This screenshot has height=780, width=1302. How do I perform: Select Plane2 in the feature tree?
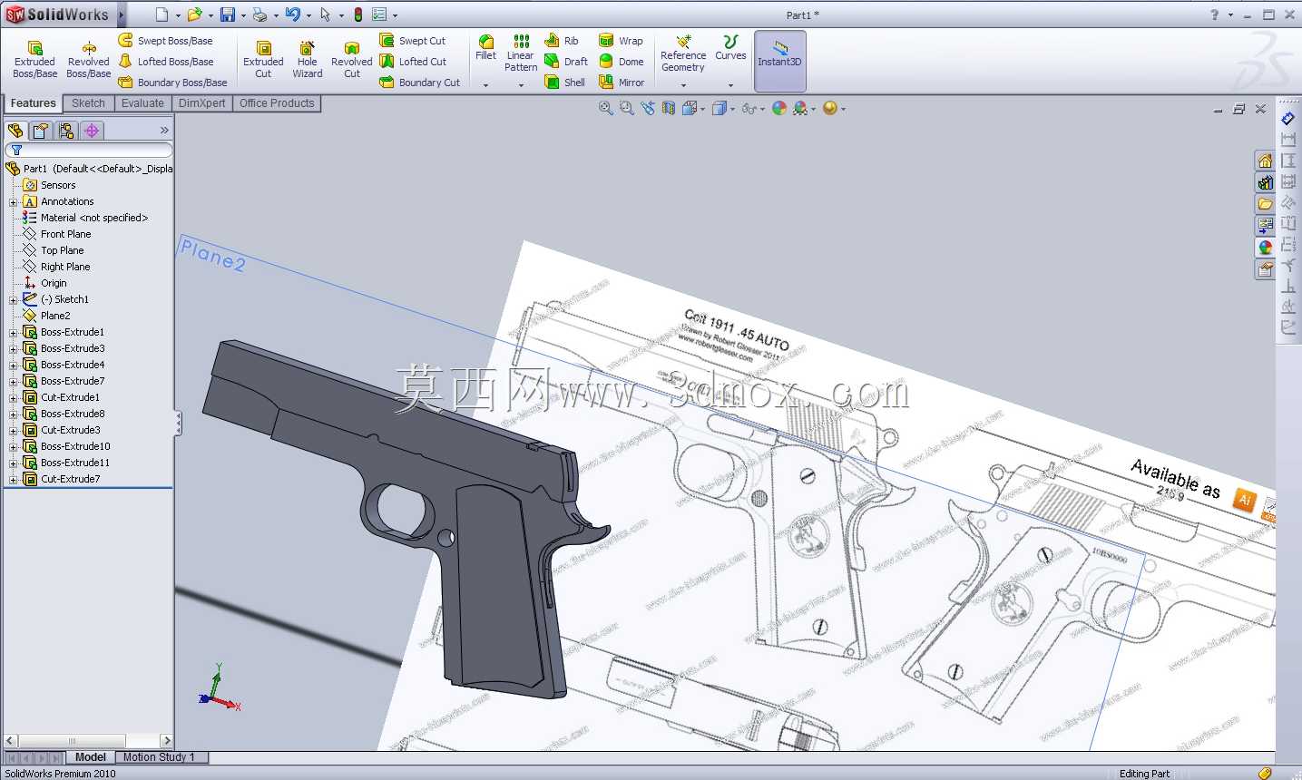[x=54, y=316]
